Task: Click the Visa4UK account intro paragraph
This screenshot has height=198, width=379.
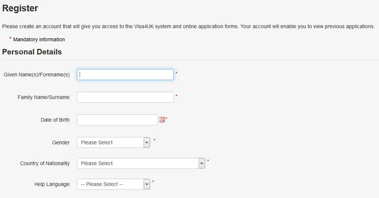Action: tap(188, 26)
